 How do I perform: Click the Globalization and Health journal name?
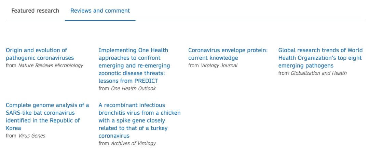tap(318, 73)
